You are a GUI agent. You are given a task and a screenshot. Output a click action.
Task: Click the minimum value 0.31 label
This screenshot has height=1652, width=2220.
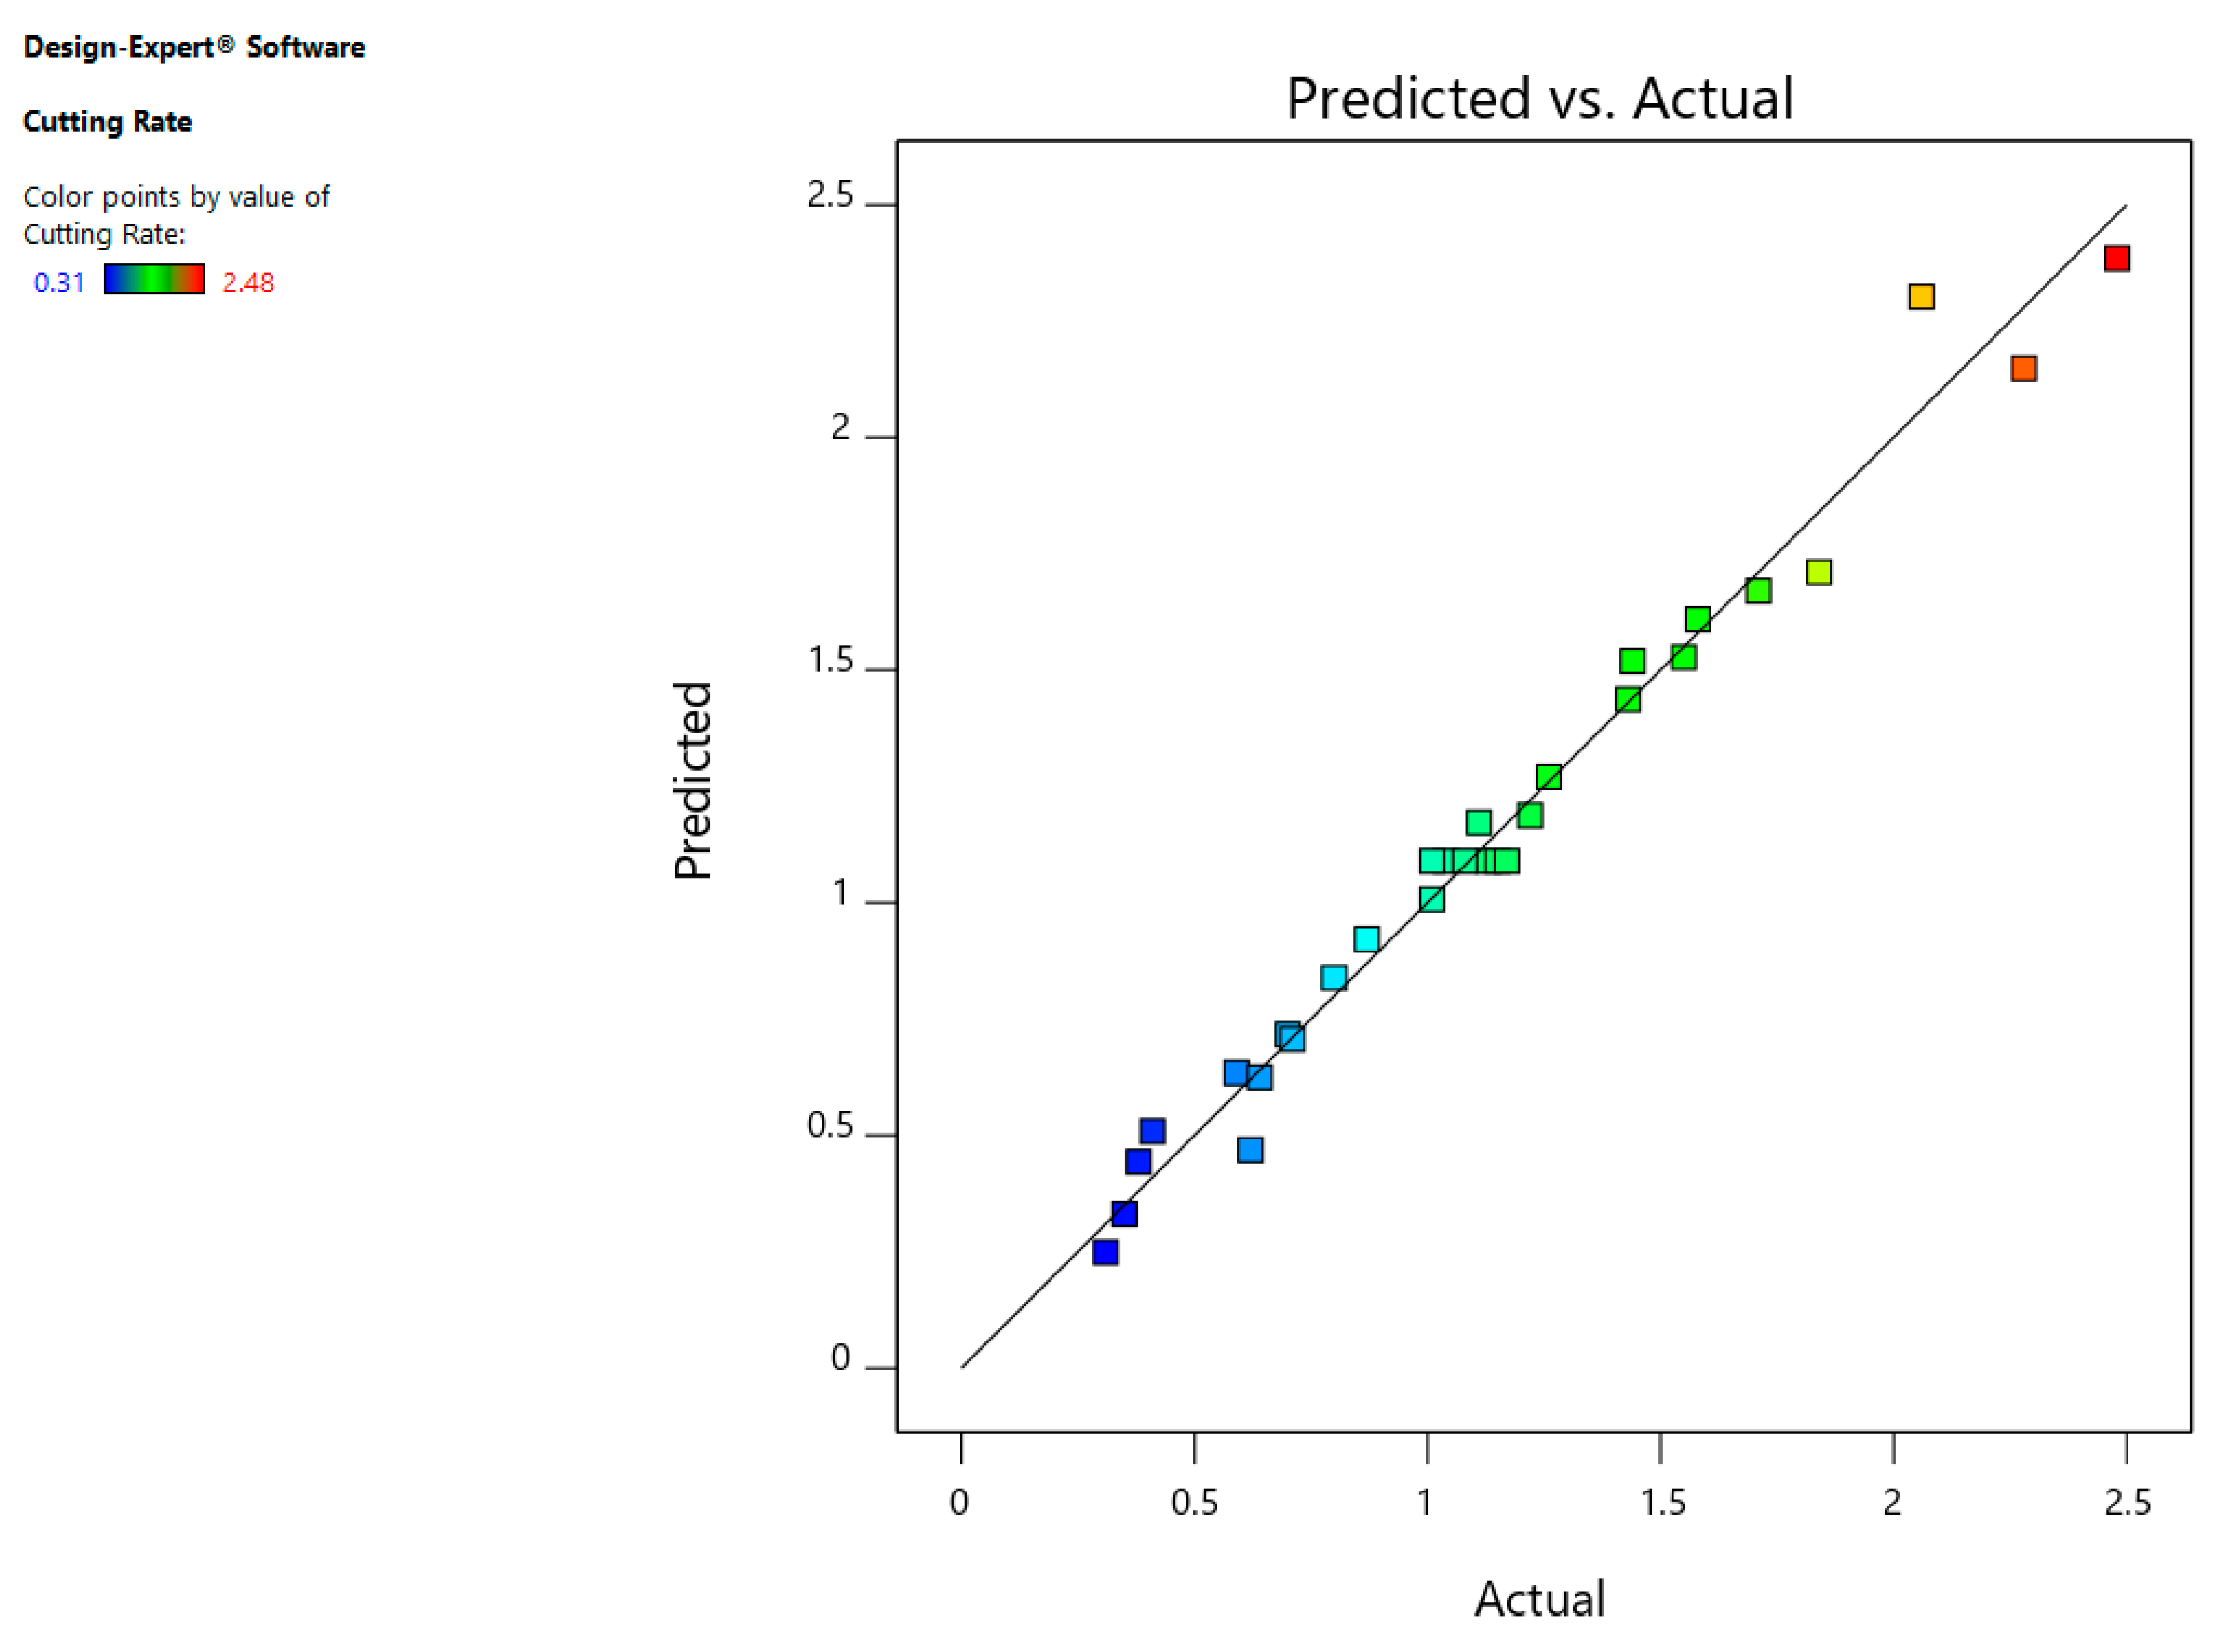[59, 283]
